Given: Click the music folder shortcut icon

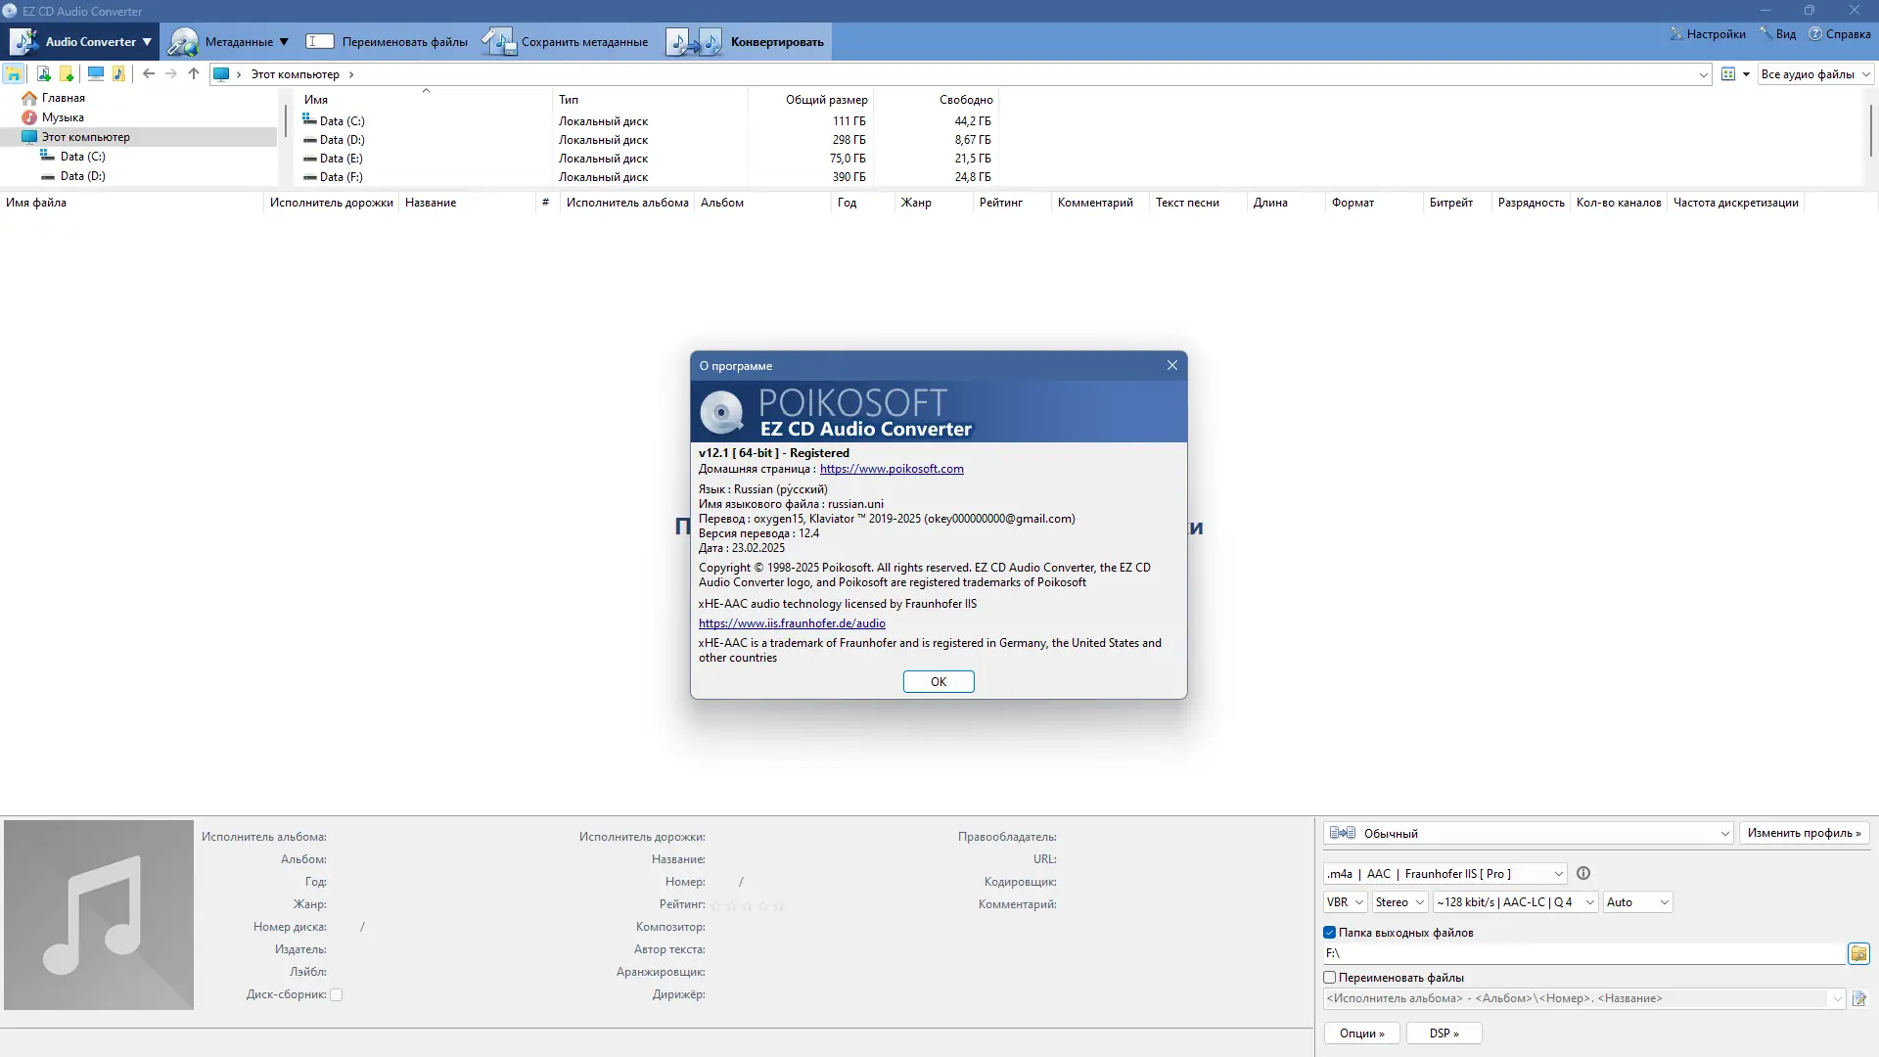Looking at the screenshot, I should [x=118, y=74].
